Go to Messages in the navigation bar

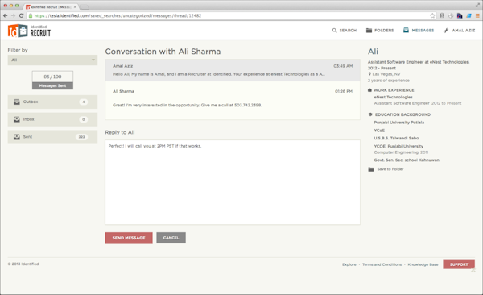(x=419, y=31)
